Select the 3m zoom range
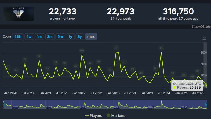This screenshot has height=119, width=211. tap(50, 36)
